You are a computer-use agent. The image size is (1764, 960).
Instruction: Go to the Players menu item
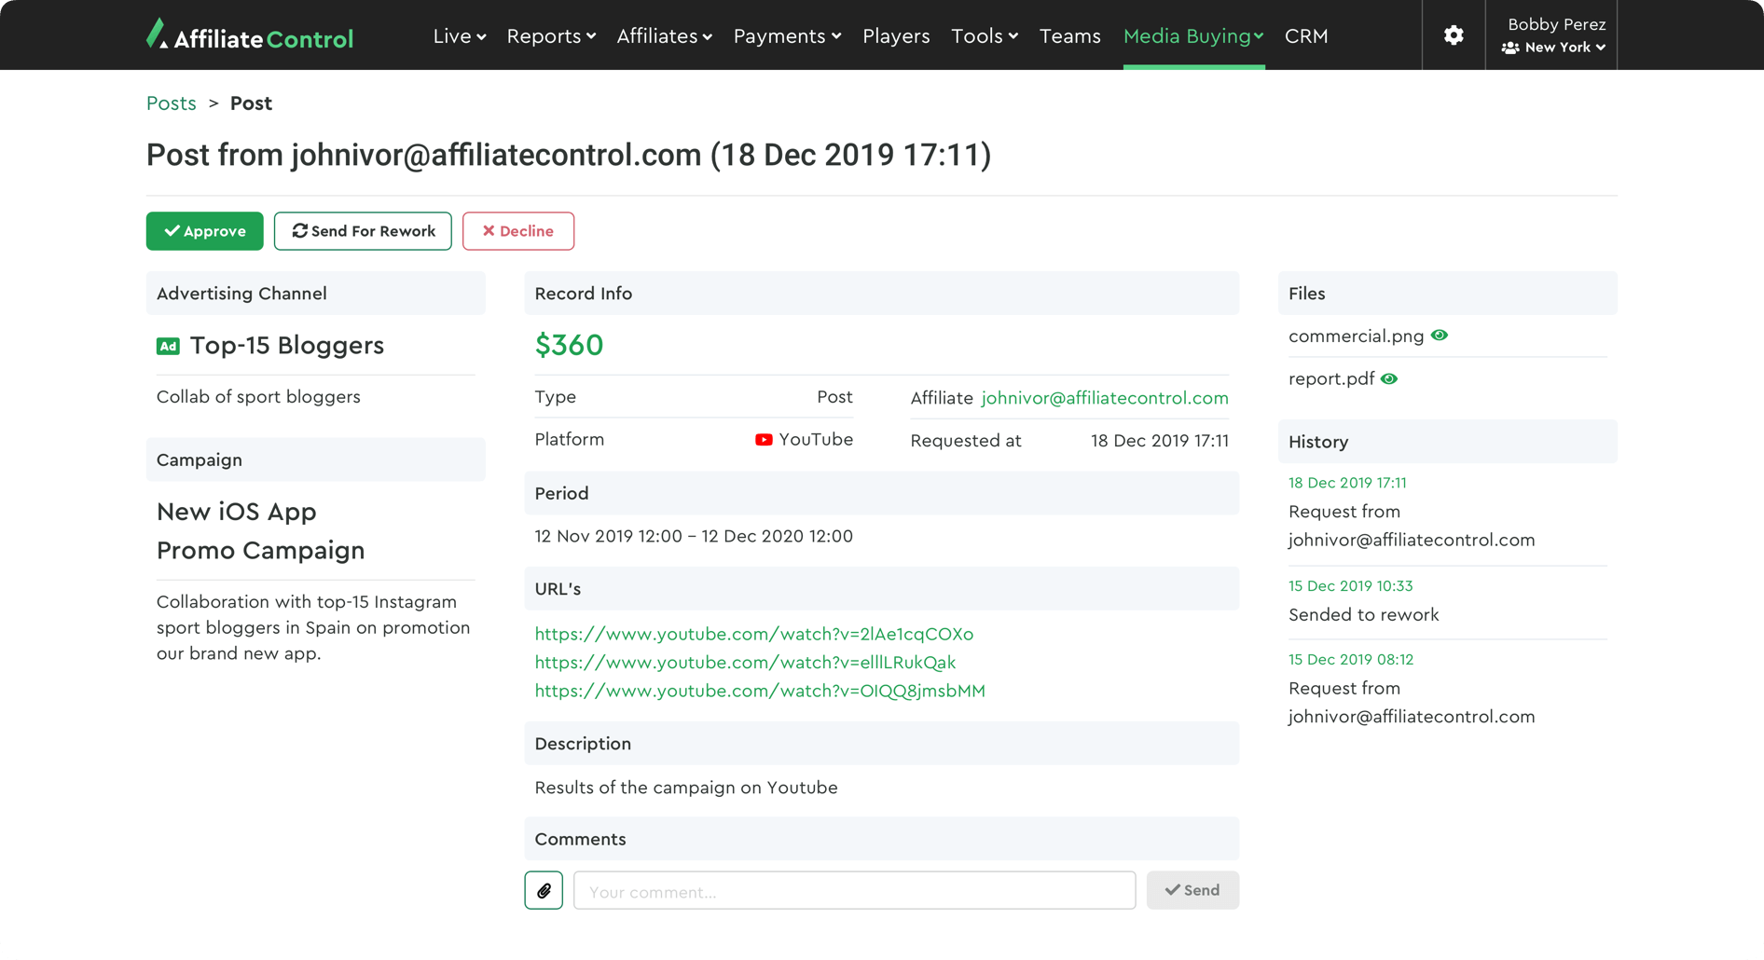895,36
